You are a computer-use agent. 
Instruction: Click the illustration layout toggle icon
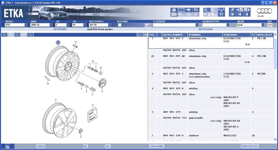click(x=140, y=35)
